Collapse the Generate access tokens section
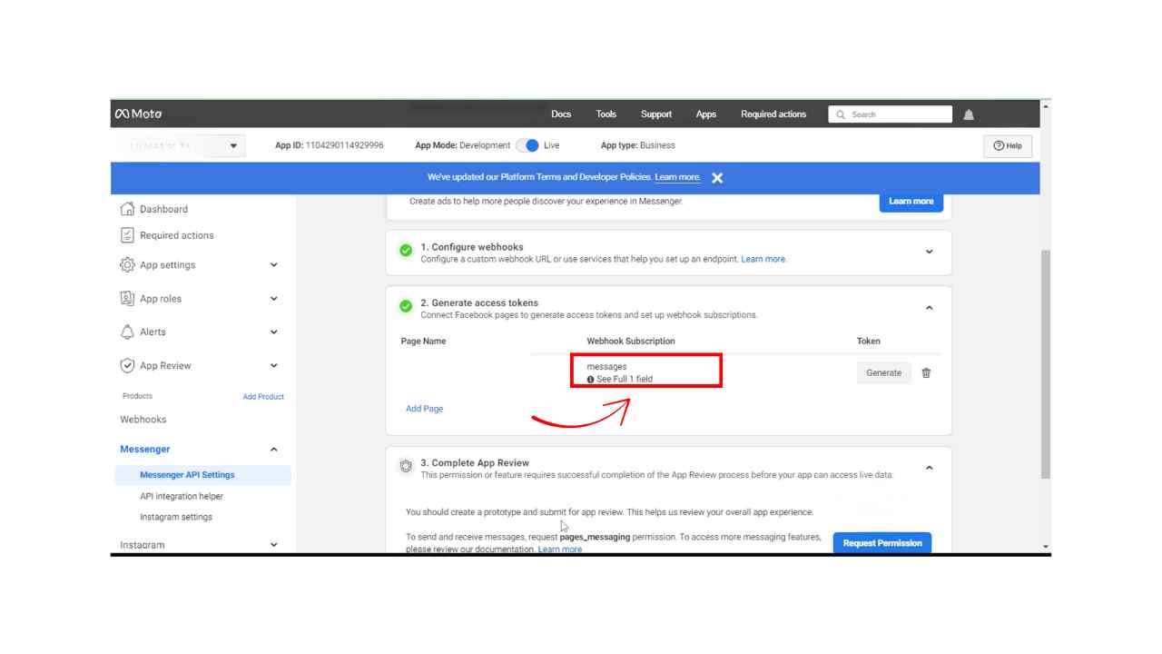This screenshot has height=654, width=1162. pos(929,308)
